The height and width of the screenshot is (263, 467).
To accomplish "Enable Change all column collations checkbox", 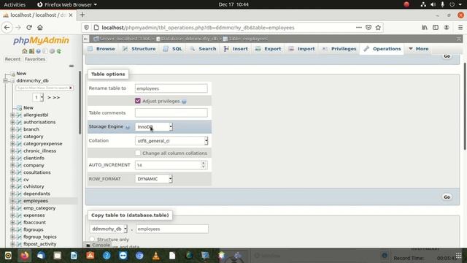I will [x=138, y=153].
